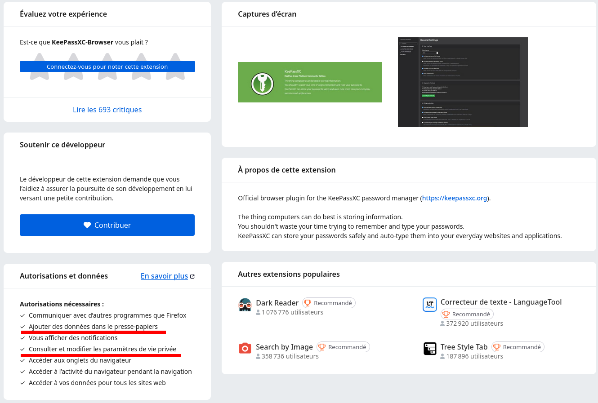This screenshot has width=598, height=403.
Task: Click the Dark Reader extension icon
Action: tap(245, 305)
